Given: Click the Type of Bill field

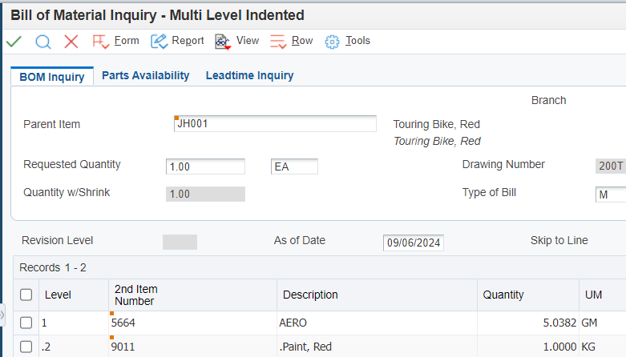Looking at the screenshot, I should pyautogui.click(x=611, y=195).
